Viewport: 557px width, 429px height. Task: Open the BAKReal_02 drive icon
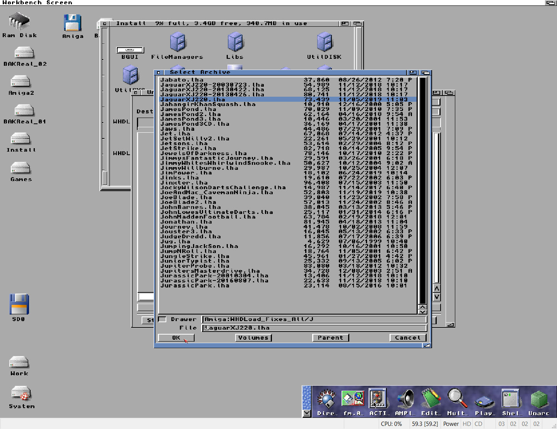tap(24, 53)
